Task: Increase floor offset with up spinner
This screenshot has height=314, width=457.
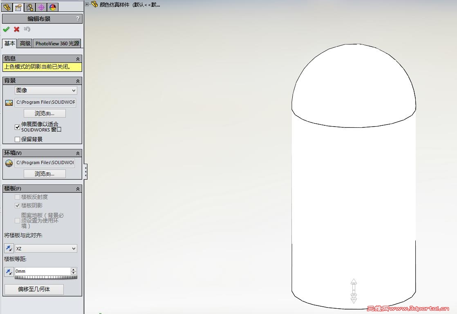Action: tap(74, 269)
